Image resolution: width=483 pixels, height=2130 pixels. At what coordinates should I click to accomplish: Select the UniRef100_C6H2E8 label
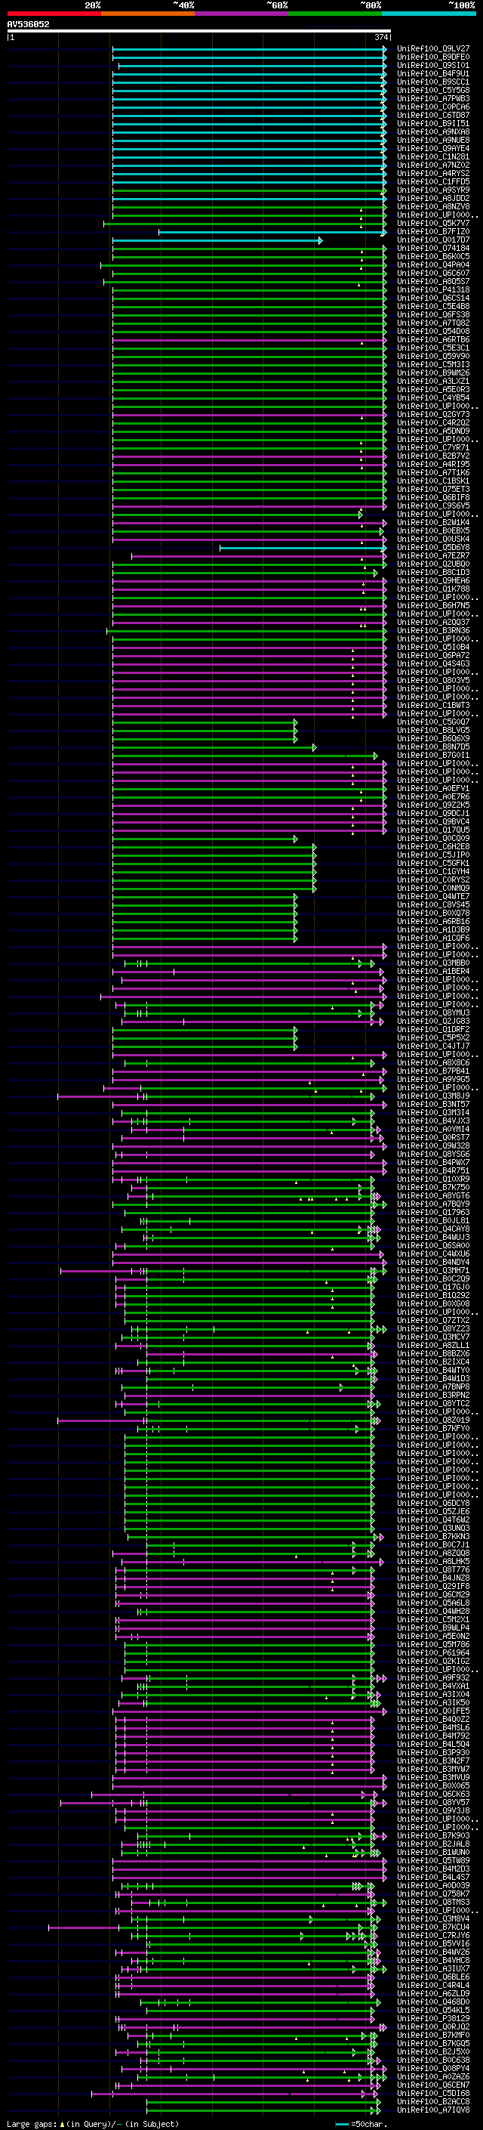[x=433, y=847]
